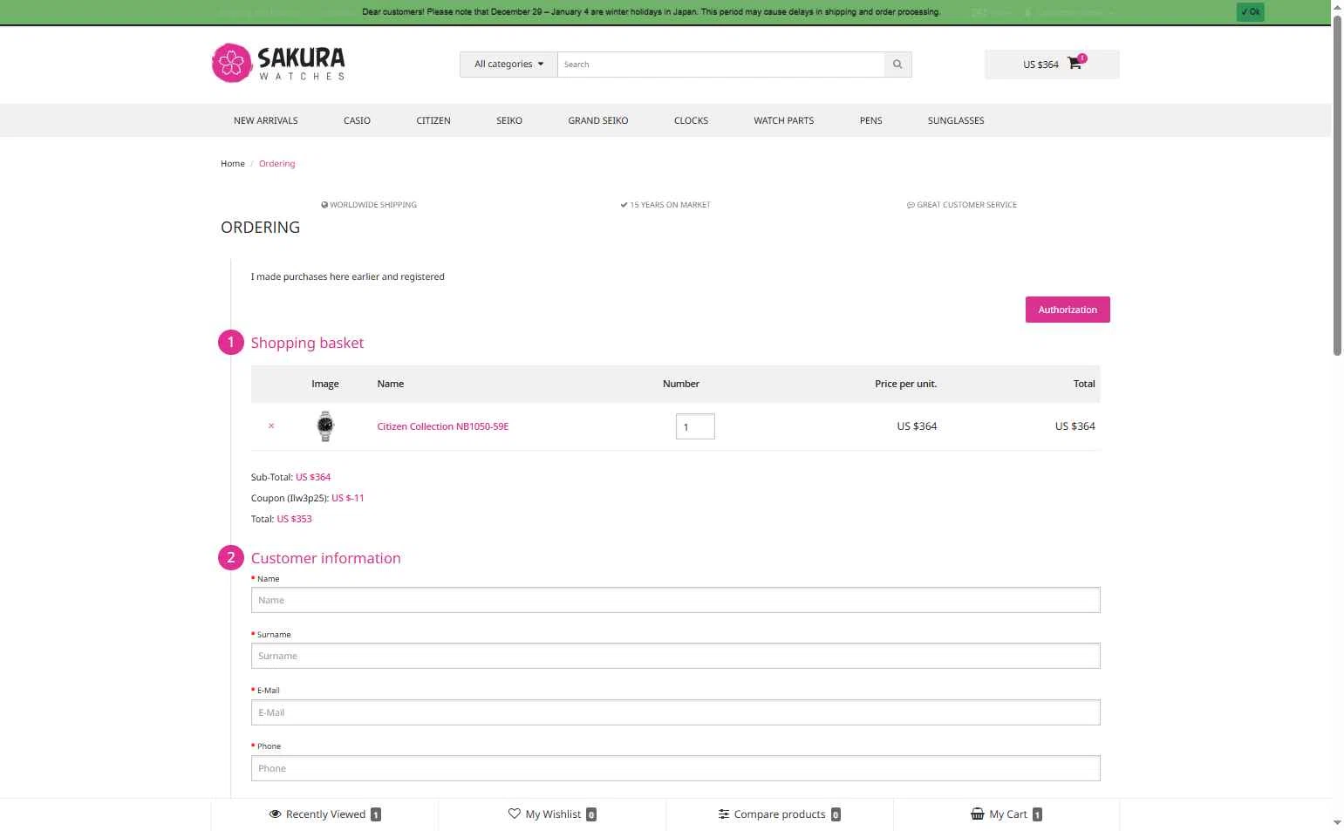The image size is (1344, 831).
Task: Open Clocks category
Action: [691, 120]
